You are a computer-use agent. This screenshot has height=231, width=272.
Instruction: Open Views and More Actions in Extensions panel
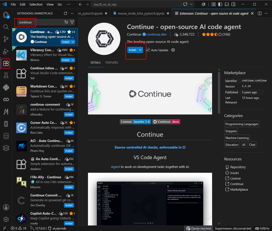[72, 13]
